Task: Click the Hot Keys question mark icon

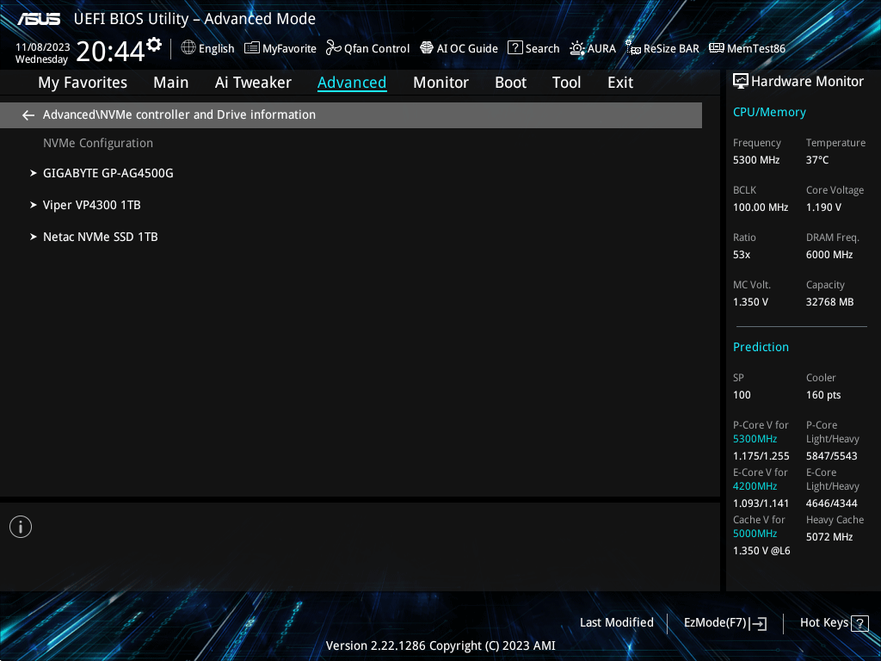Action: pos(859,623)
